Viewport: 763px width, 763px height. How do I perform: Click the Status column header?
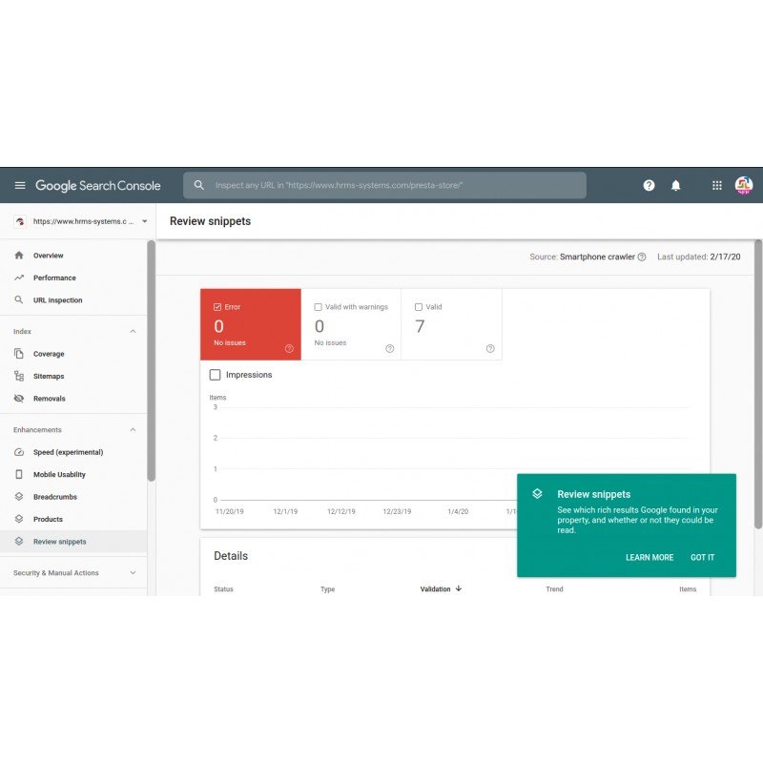[x=223, y=589]
